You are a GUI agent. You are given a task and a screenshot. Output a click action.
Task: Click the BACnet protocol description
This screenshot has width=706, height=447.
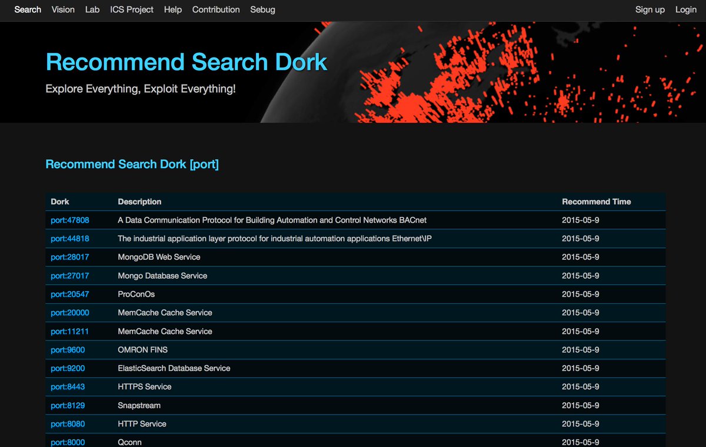pyautogui.click(x=272, y=220)
